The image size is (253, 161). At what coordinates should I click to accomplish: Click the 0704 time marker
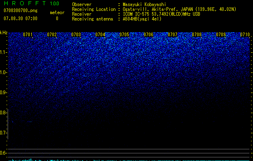click(100, 35)
